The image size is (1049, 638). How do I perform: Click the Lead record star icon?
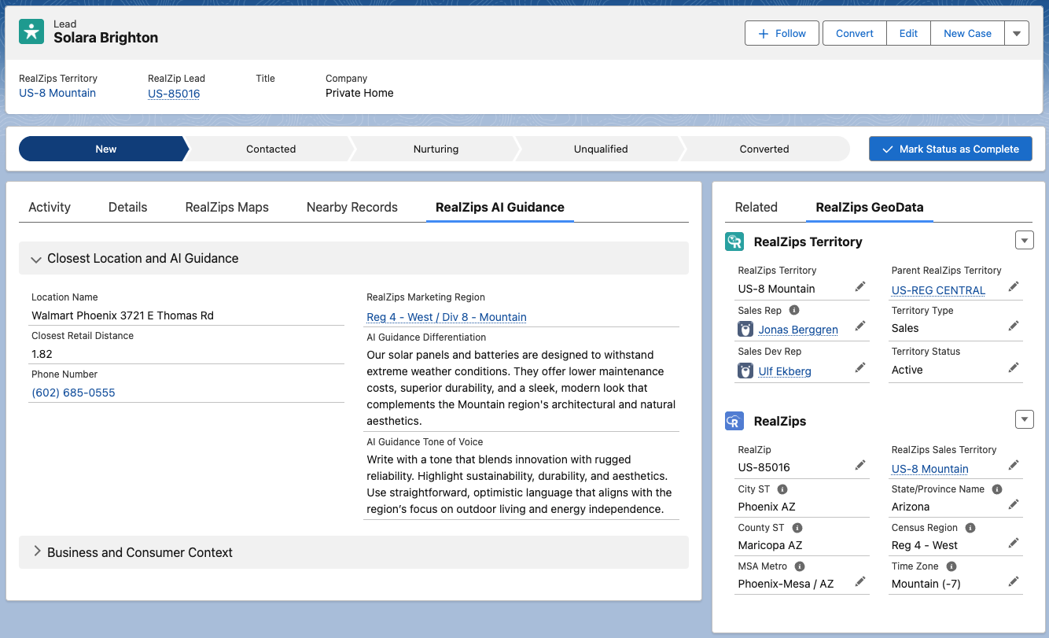(31, 31)
